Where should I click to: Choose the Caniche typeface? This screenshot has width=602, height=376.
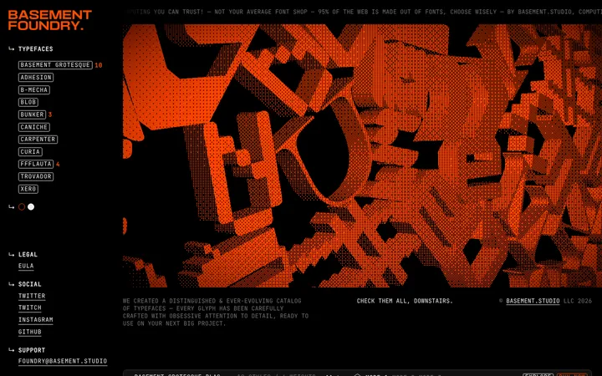click(34, 127)
